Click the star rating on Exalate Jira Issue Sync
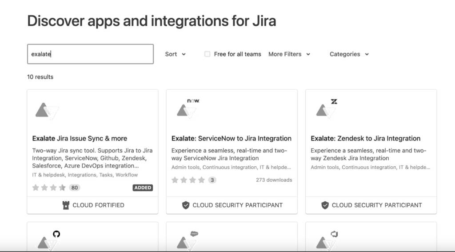The width and height of the screenshot is (455, 252). (x=49, y=188)
